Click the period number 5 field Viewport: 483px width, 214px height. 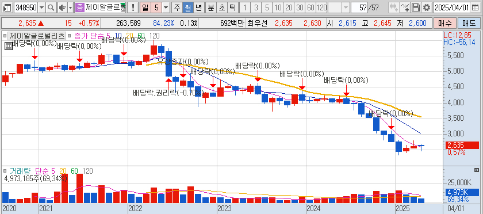[156, 7]
